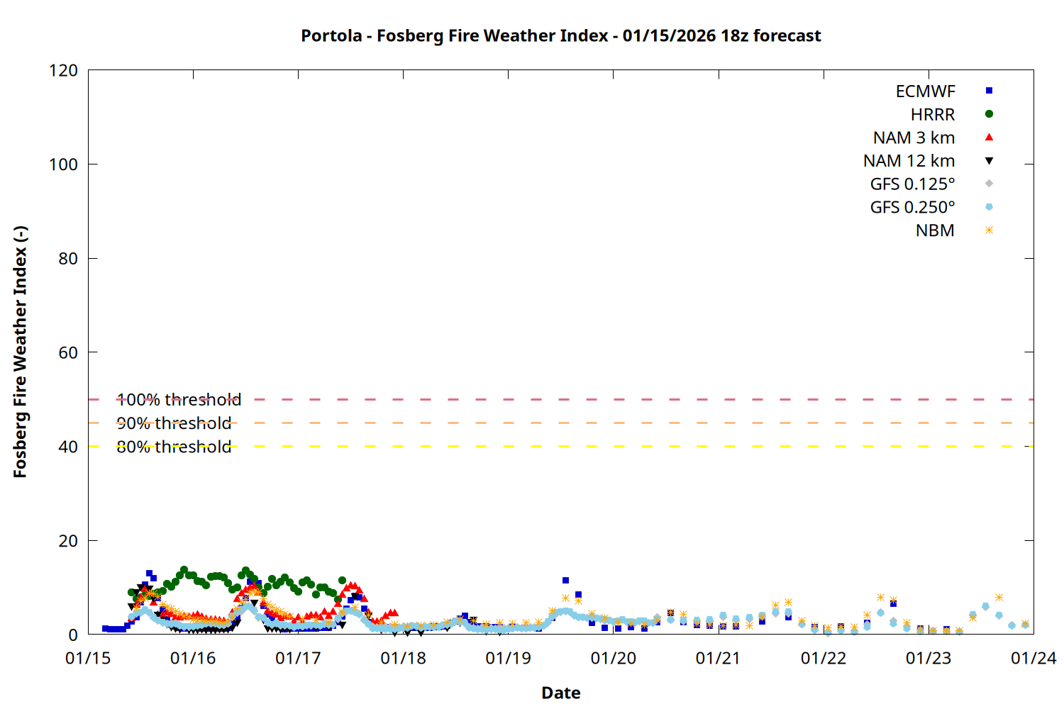
Task: Select the ECMWF legend label
Action: 925,91
